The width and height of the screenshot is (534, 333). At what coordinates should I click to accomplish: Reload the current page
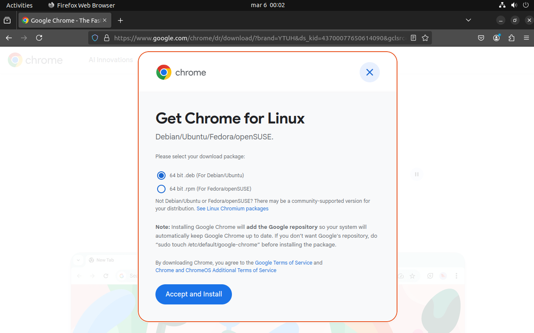pyautogui.click(x=39, y=38)
